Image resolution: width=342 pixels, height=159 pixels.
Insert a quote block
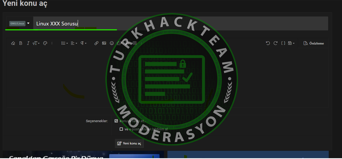(127, 43)
